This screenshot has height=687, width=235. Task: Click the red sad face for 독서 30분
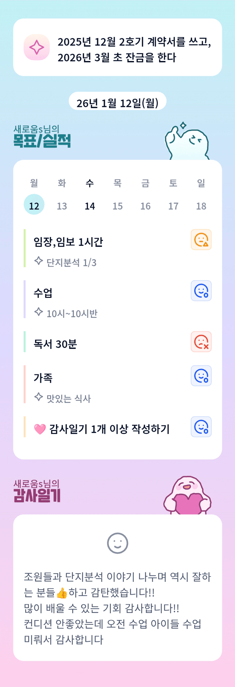point(201,342)
